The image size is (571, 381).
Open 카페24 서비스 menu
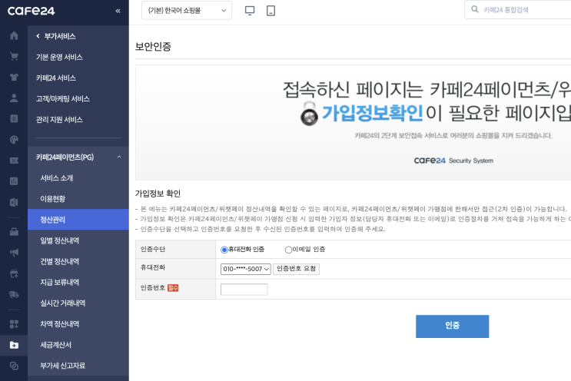pos(55,78)
